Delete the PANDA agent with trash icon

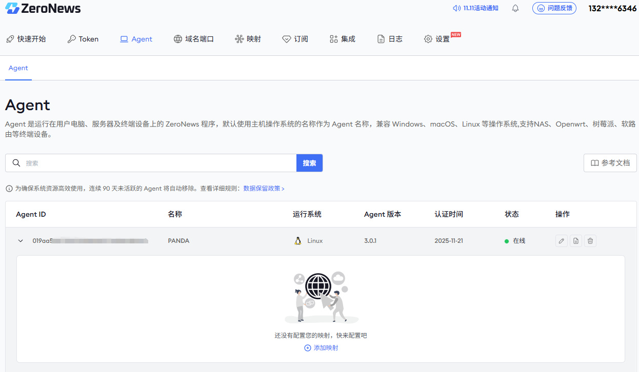click(590, 241)
